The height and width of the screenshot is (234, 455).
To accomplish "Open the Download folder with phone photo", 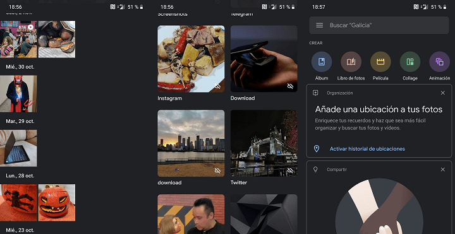I will [x=264, y=59].
